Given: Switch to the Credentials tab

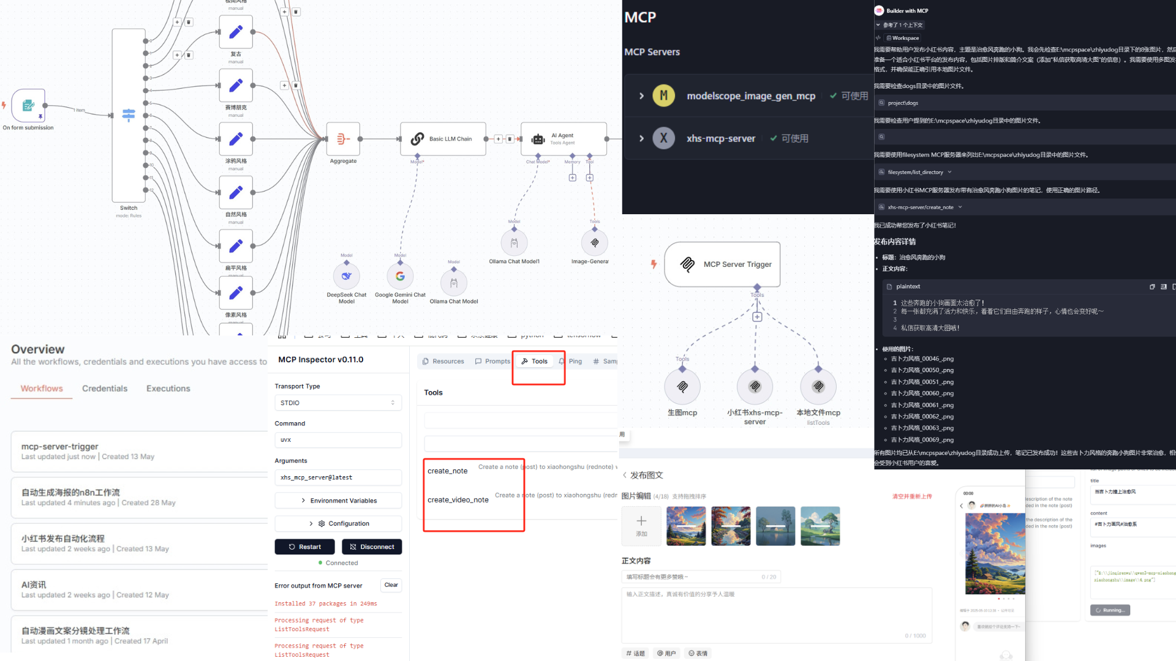Looking at the screenshot, I should [105, 389].
